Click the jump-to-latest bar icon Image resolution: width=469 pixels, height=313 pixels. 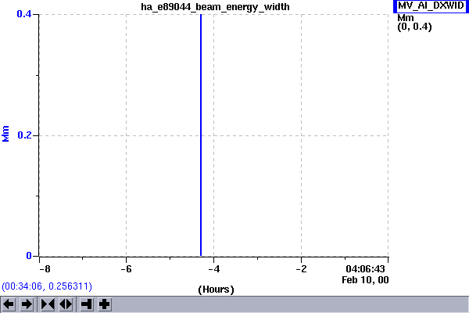click(86, 304)
